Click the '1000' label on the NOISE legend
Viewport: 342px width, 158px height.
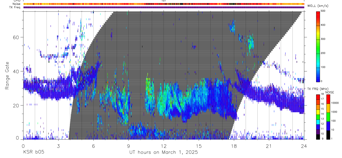point(334,112)
